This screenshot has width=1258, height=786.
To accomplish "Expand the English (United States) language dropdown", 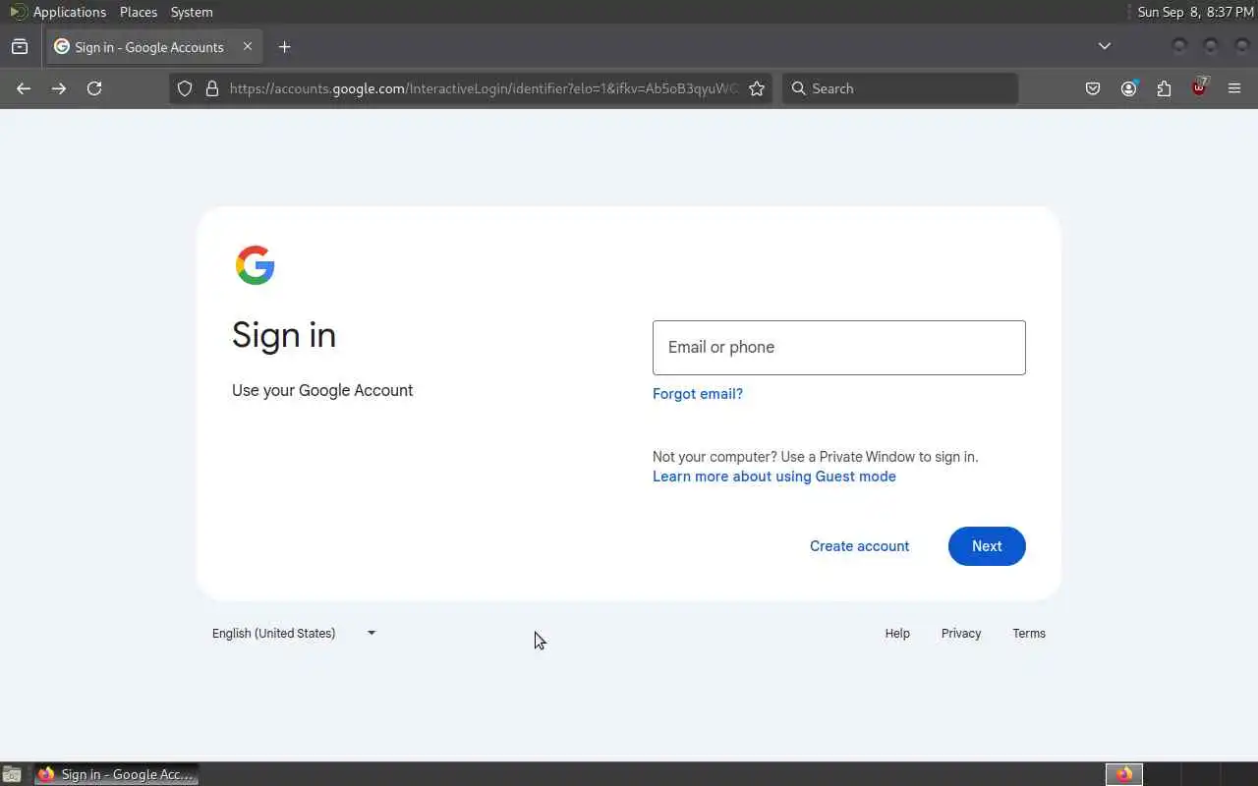I will coord(294,634).
